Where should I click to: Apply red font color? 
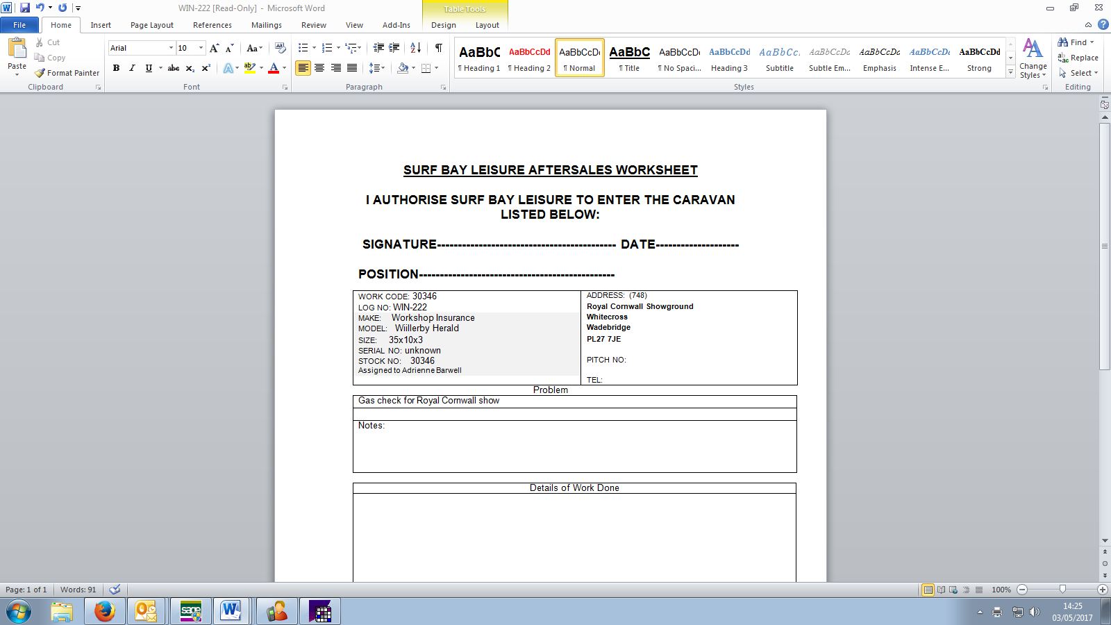click(274, 68)
